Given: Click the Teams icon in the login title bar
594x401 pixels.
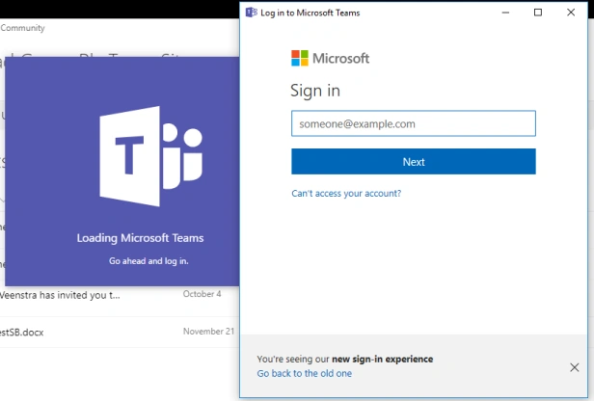Looking at the screenshot, I should coord(252,13).
